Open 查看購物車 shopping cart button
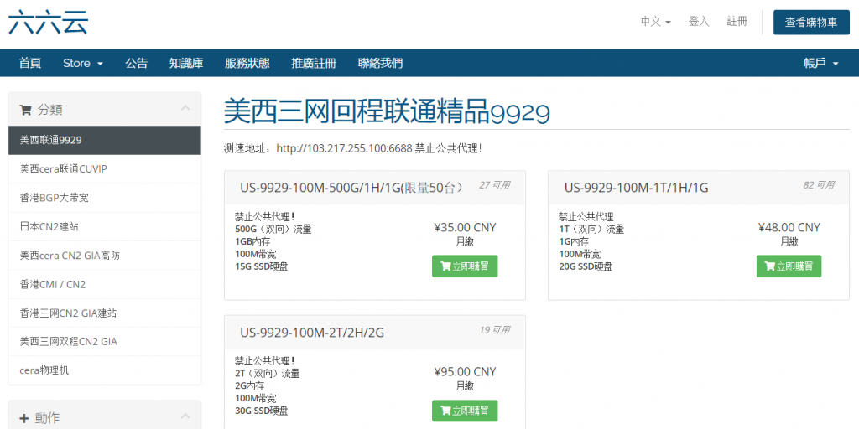Screen dimensions: 859x429 811,23
